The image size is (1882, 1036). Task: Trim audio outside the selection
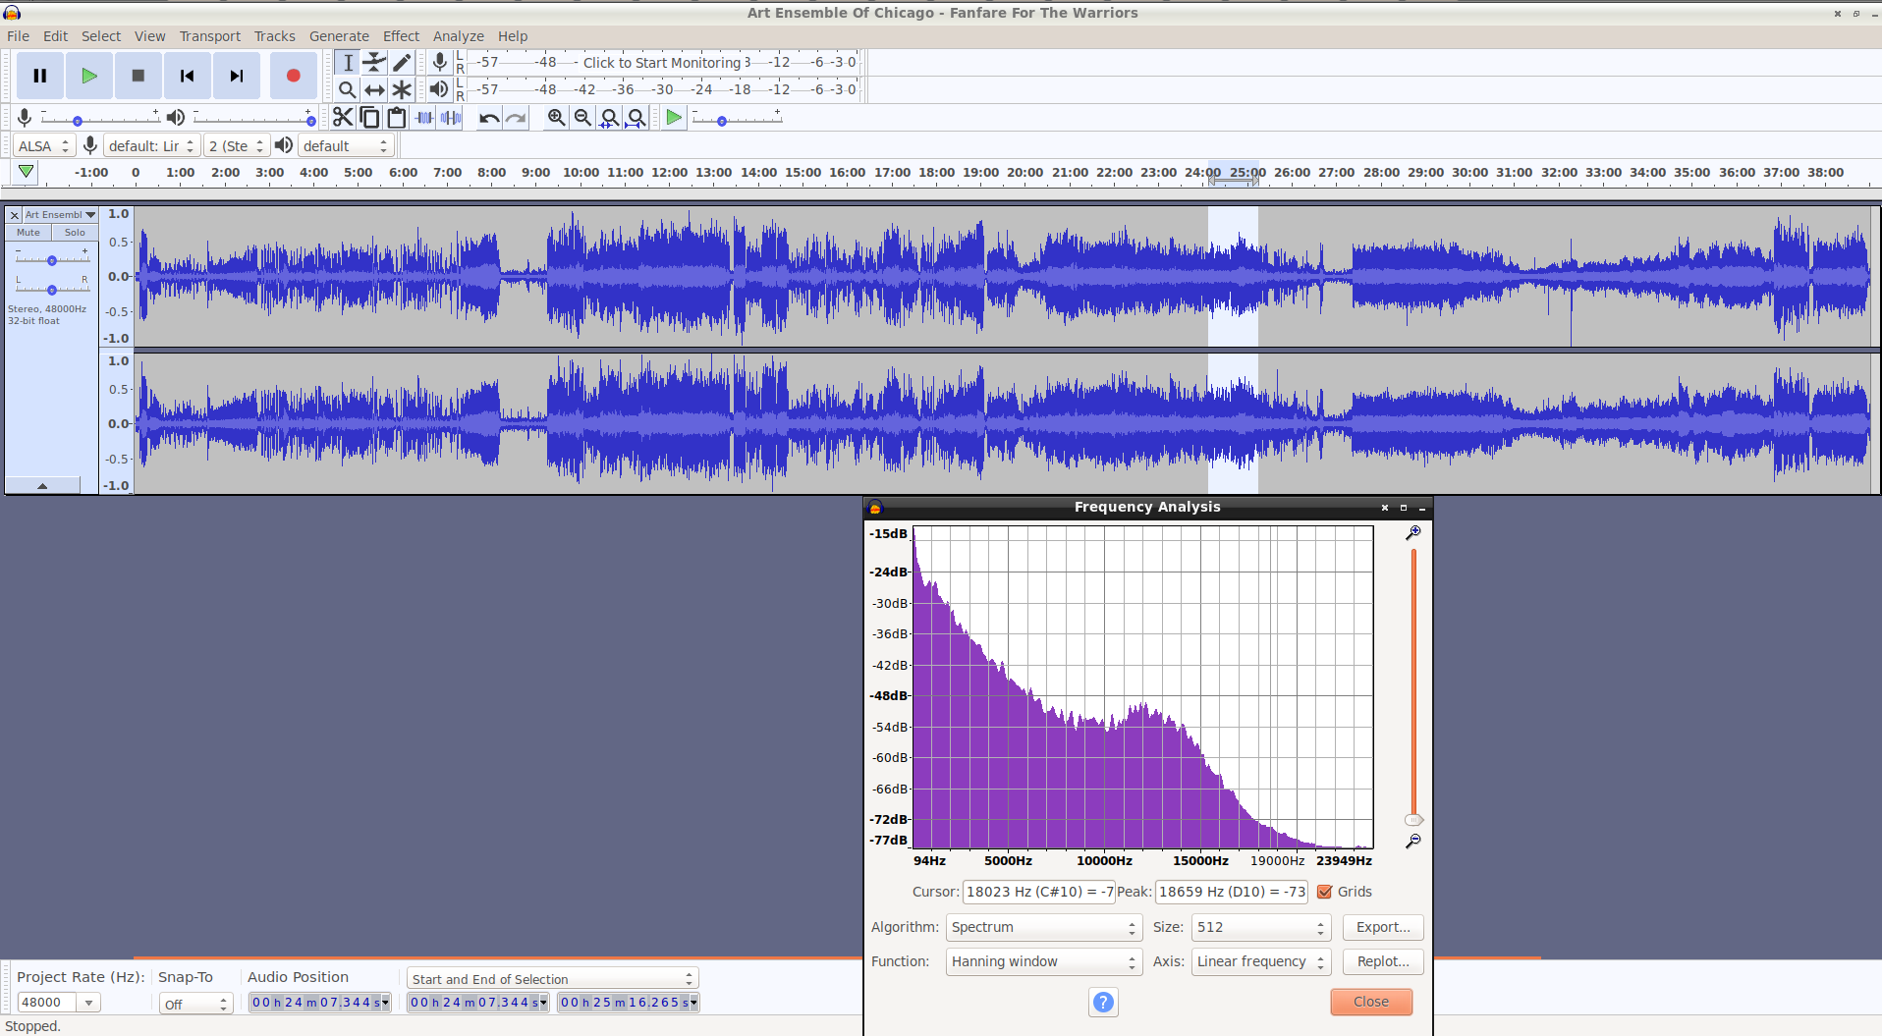point(424,118)
